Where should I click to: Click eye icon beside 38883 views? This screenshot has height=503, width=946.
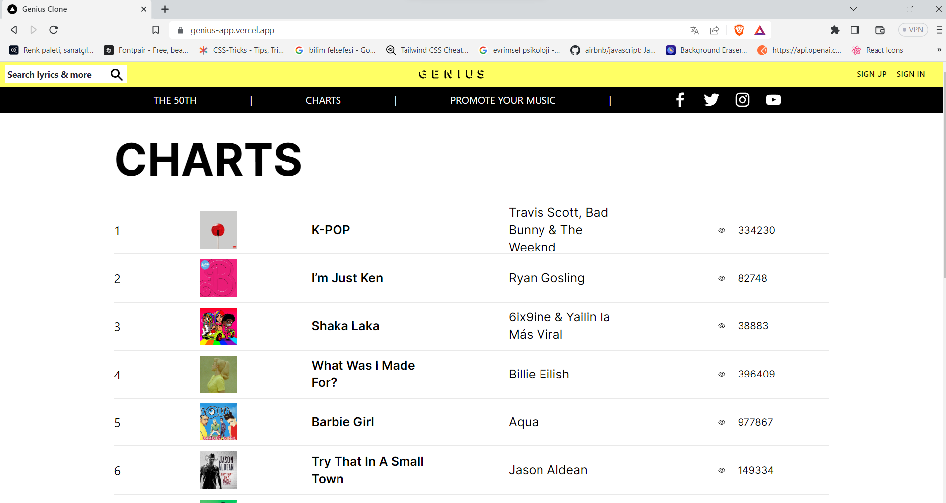click(x=722, y=326)
